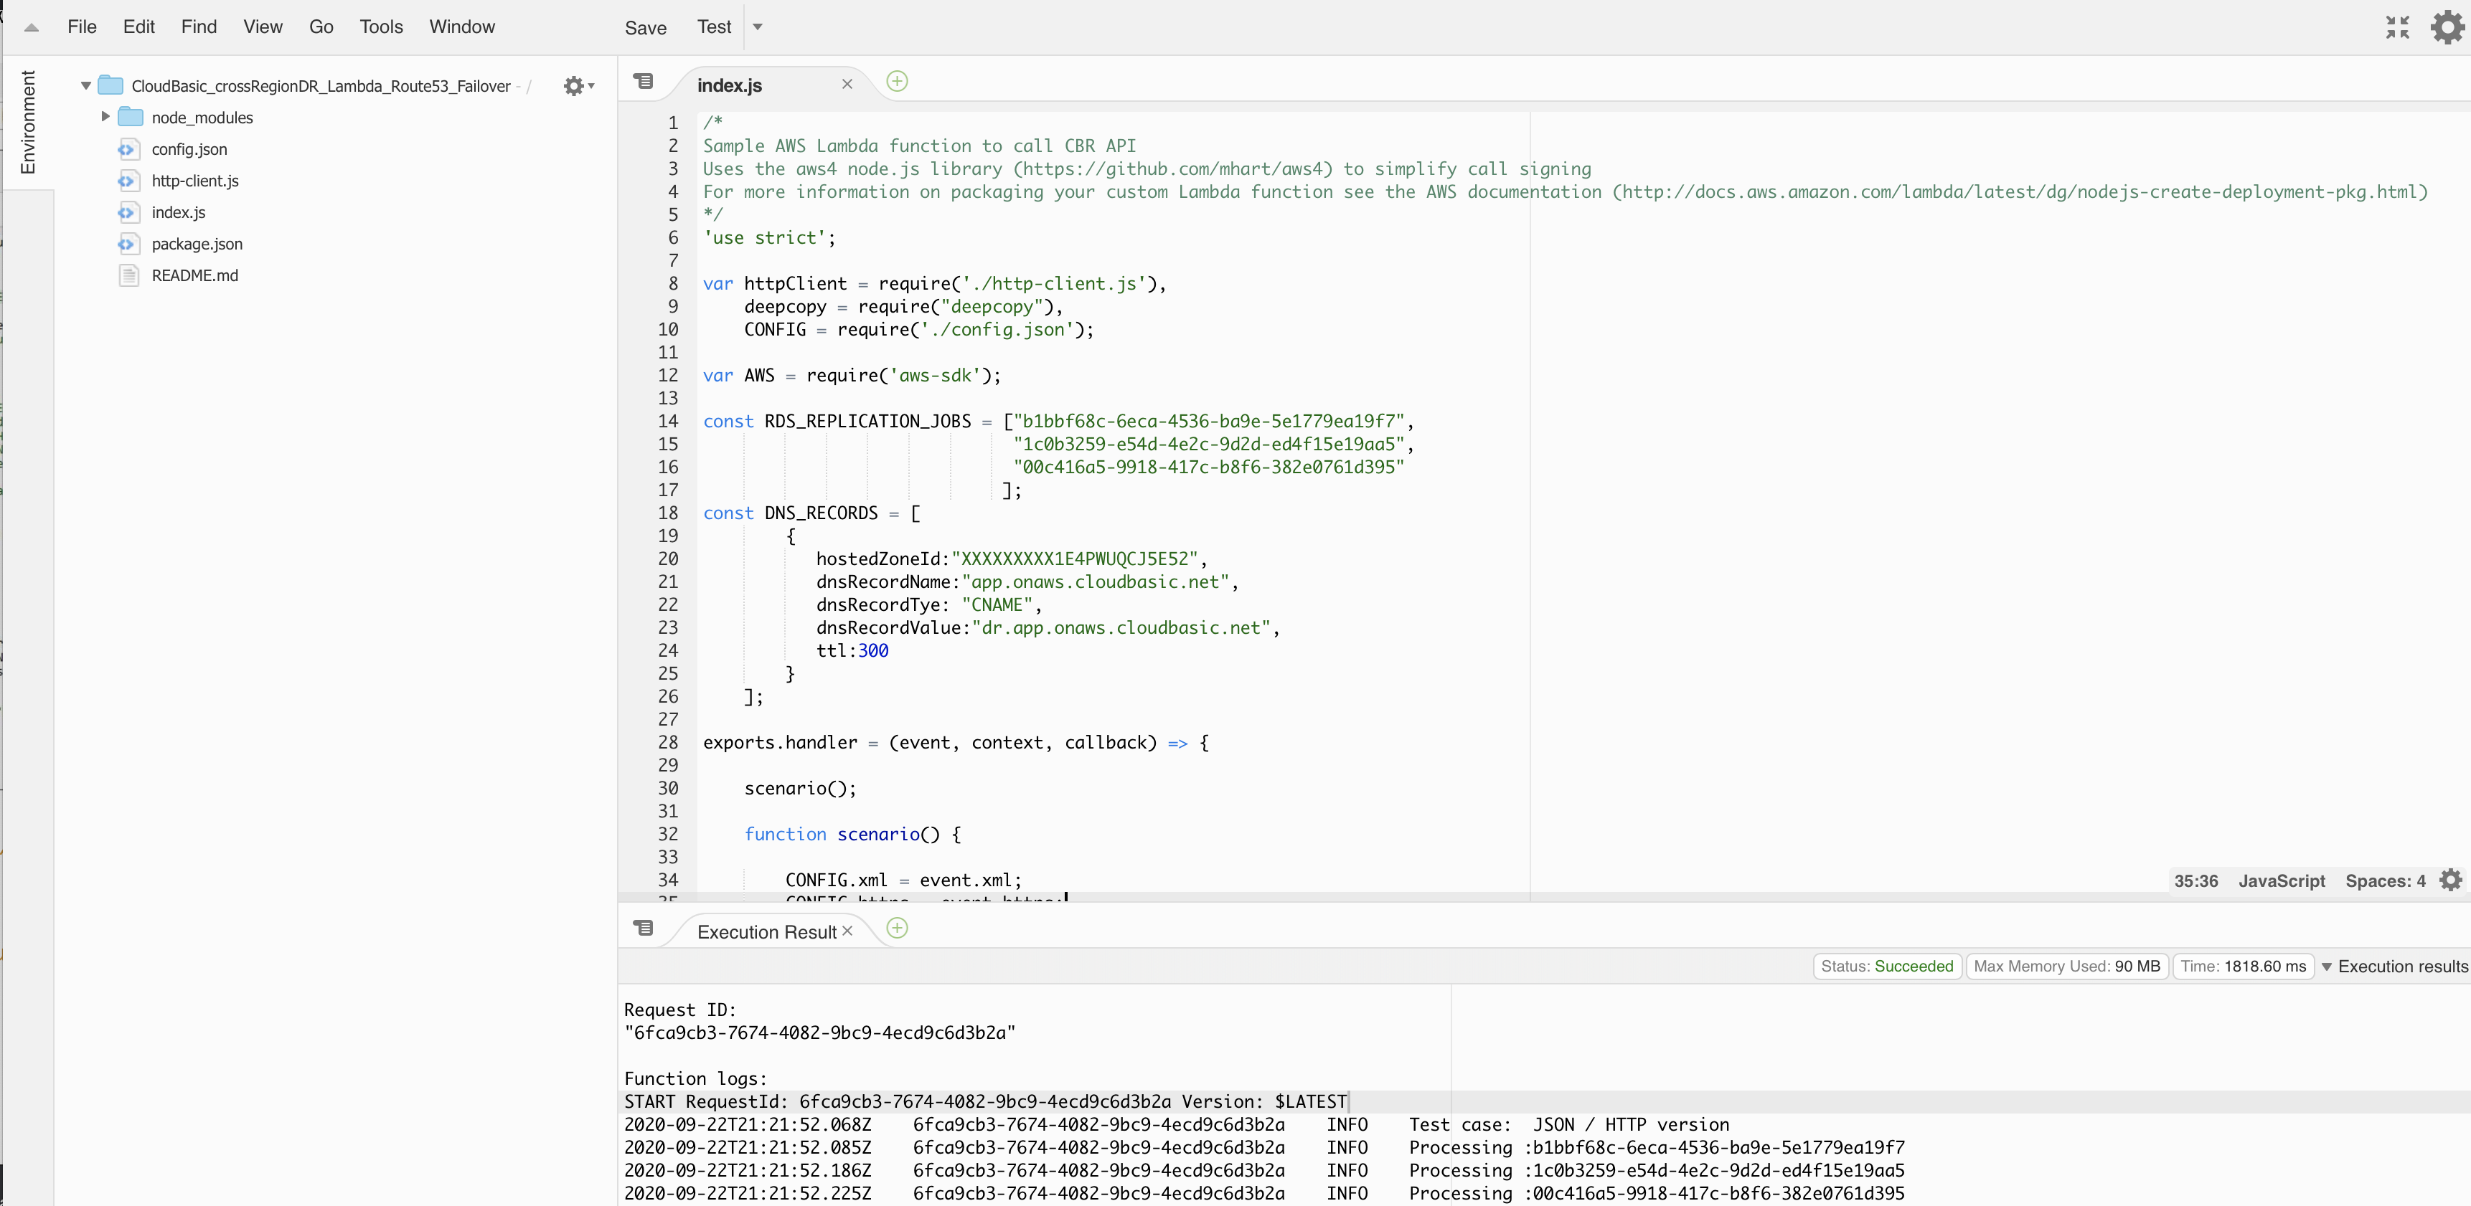Viewport: 2471px width, 1206px height.
Task: Click the package.json file icon
Action: point(128,244)
